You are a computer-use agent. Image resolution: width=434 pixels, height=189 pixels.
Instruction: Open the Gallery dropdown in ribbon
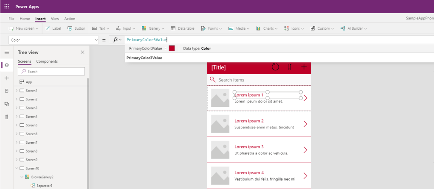tap(154, 28)
